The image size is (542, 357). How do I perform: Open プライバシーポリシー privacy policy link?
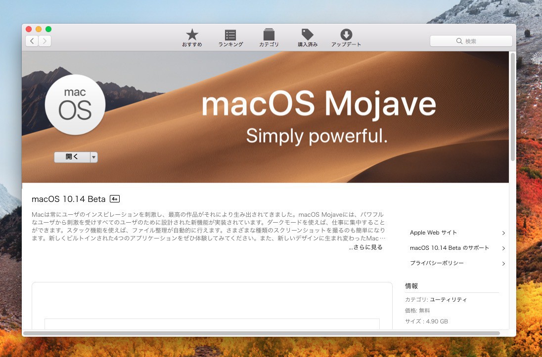pos(437,263)
